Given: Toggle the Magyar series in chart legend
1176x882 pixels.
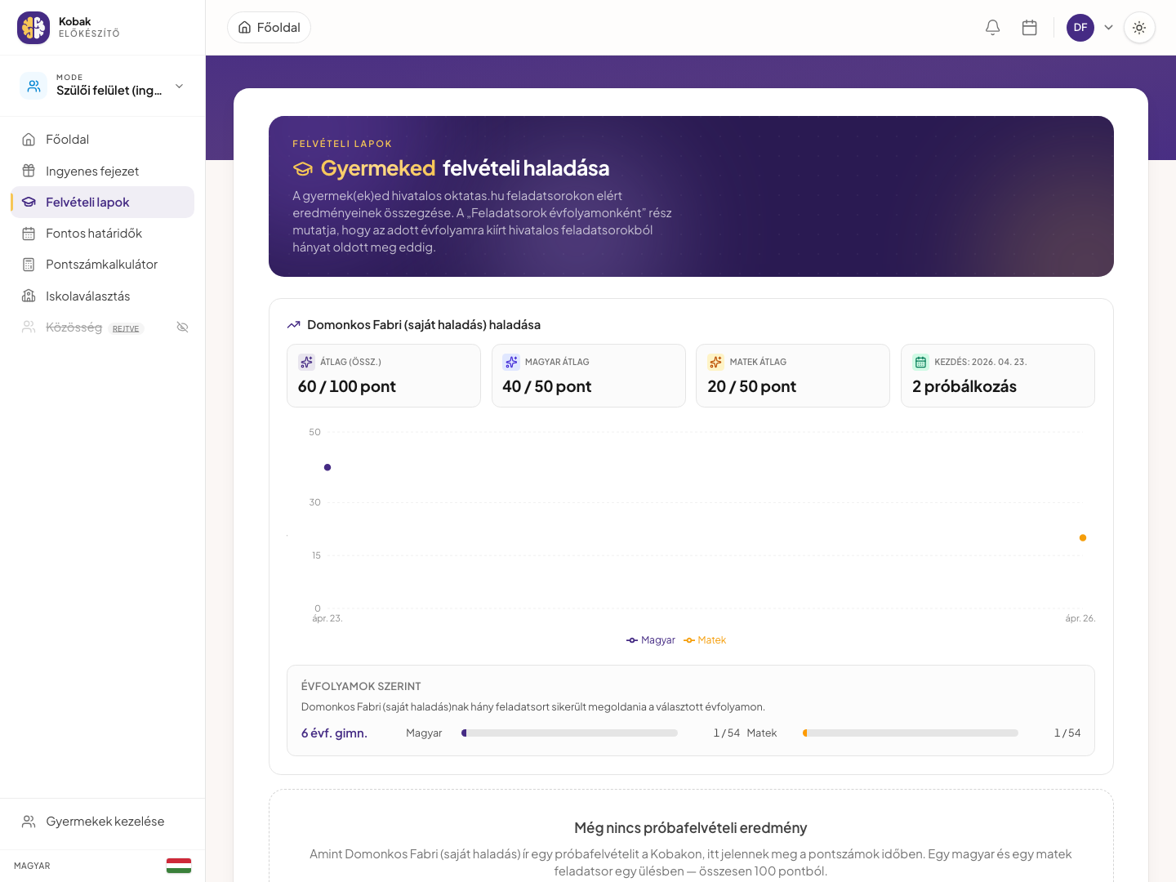Looking at the screenshot, I should [x=651, y=640].
